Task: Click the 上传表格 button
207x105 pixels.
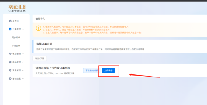Action: click(x=108, y=71)
